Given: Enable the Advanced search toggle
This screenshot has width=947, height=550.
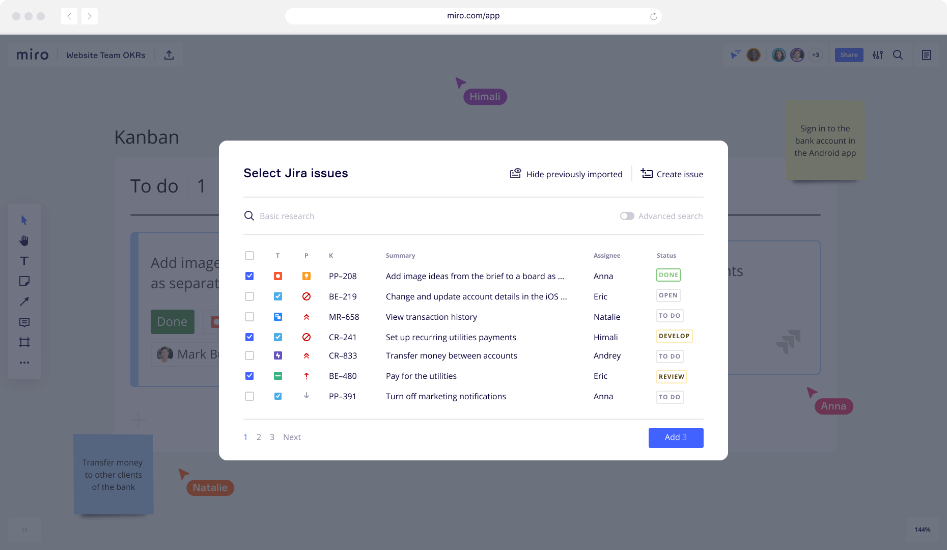Looking at the screenshot, I should point(627,216).
